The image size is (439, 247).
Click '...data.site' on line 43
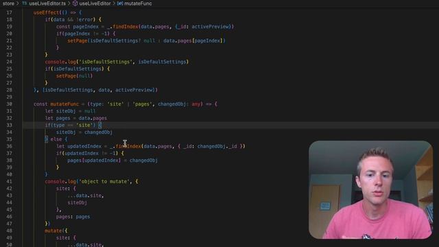[85, 196]
